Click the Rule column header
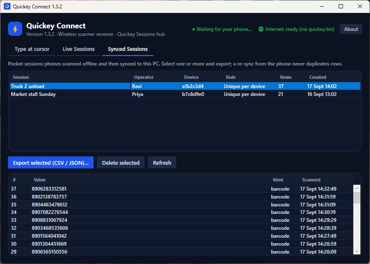Screen dimensions: 370x264 point(231,77)
